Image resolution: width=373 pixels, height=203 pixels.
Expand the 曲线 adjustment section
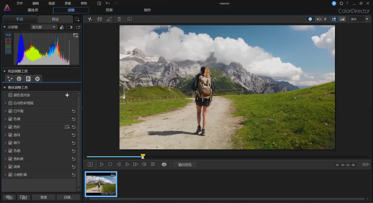pos(5,135)
